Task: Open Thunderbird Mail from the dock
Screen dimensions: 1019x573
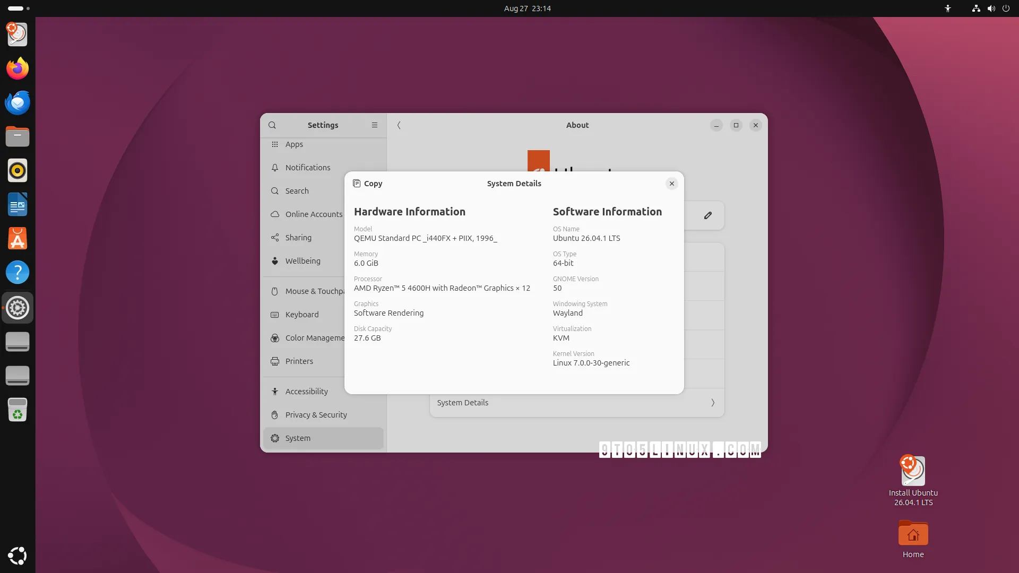Action: [18, 102]
